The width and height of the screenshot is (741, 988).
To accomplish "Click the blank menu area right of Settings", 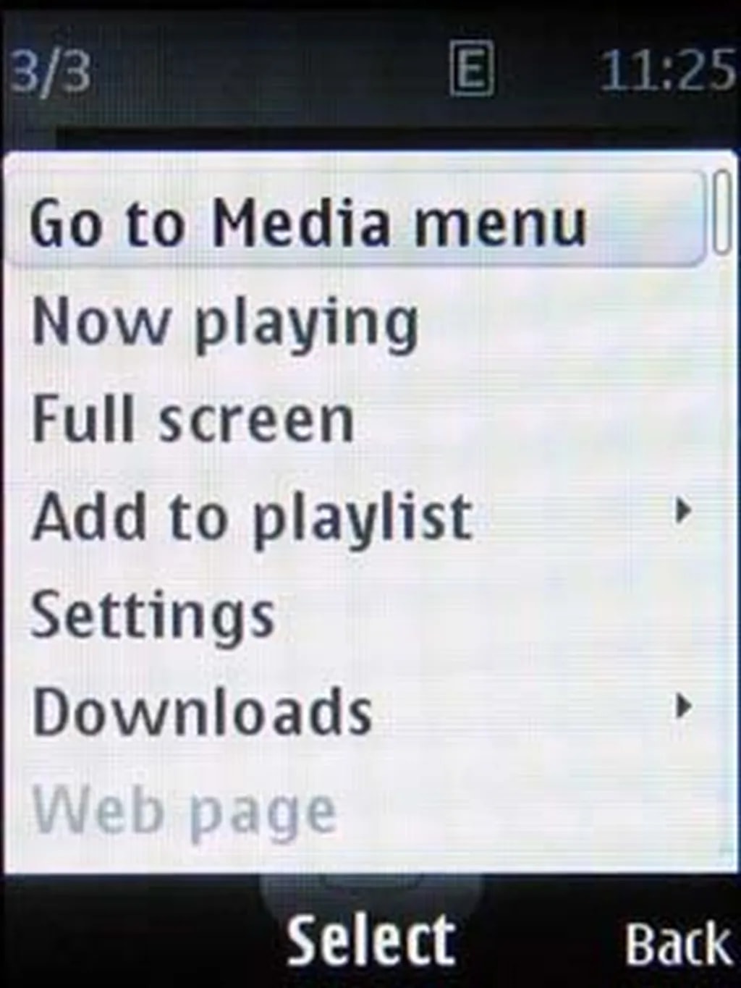I will click(492, 614).
